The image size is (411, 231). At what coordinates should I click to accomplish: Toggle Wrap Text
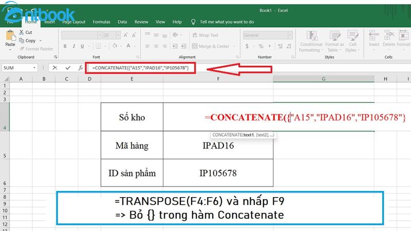(x=205, y=35)
